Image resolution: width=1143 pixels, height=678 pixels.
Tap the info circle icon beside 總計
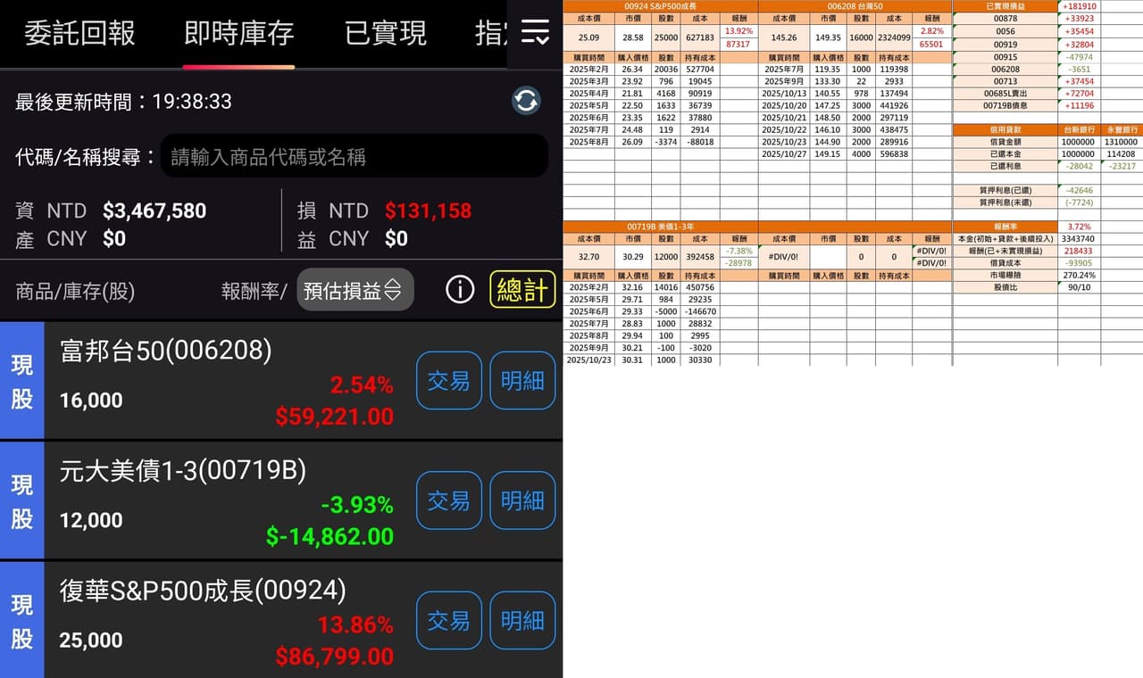click(x=460, y=290)
